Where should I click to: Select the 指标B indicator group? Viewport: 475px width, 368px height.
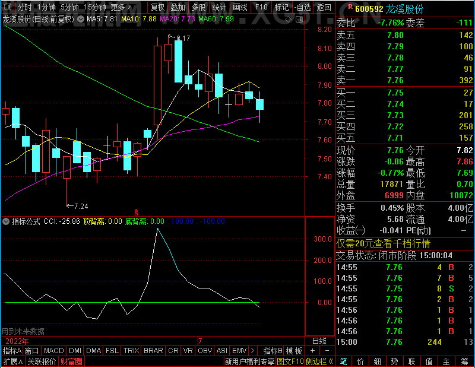[273, 351]
